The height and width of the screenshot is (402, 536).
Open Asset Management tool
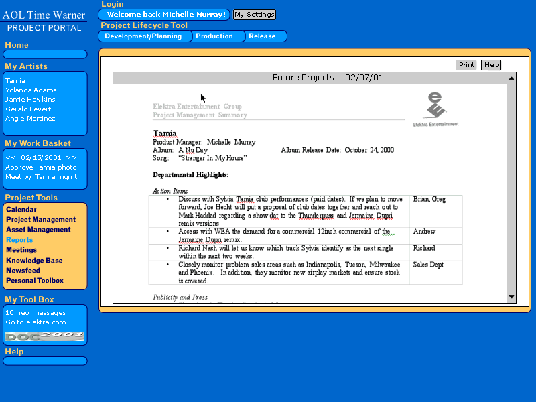[38, 230]
